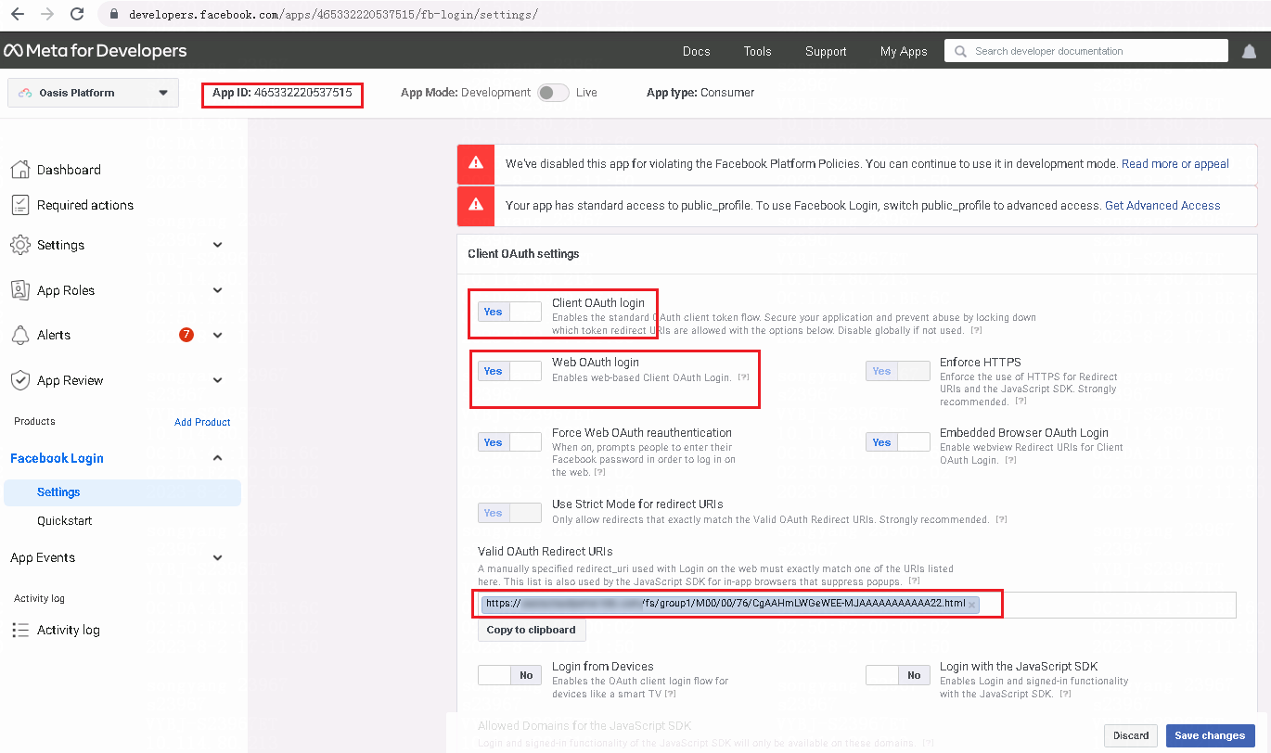Click the Products label in sidebar

34,421
